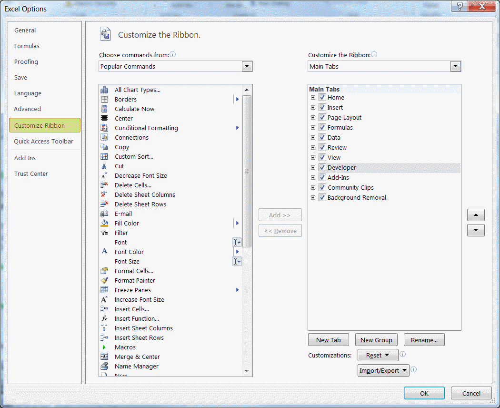This screenshot has height=408, width=500.
Task: Select the Format Painter brush icon
Action: pos(104,280)
